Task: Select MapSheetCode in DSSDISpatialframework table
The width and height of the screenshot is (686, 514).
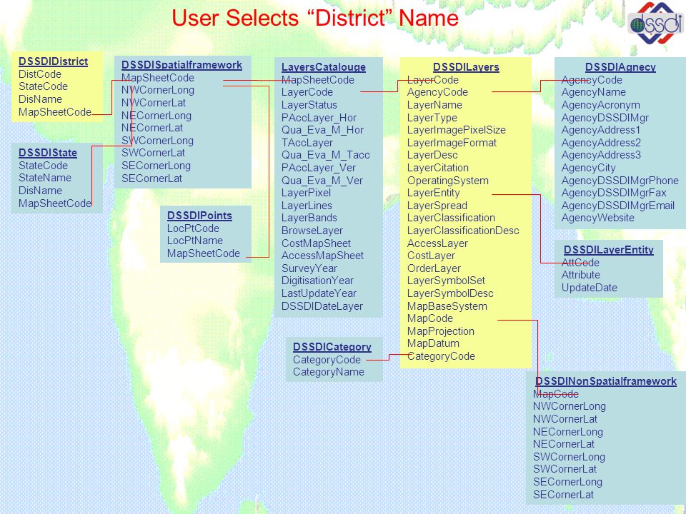Action: [x=157, y=78]
